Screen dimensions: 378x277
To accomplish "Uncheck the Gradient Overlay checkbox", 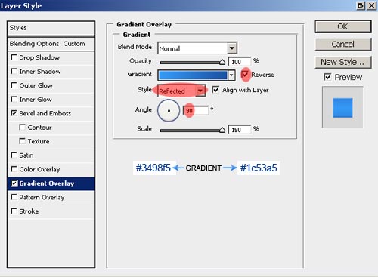I will pos(14,183).
